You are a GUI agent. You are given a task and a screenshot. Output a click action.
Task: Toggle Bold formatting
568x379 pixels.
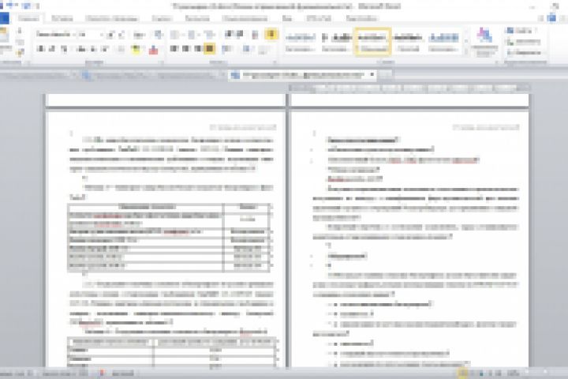click(40, 49)
